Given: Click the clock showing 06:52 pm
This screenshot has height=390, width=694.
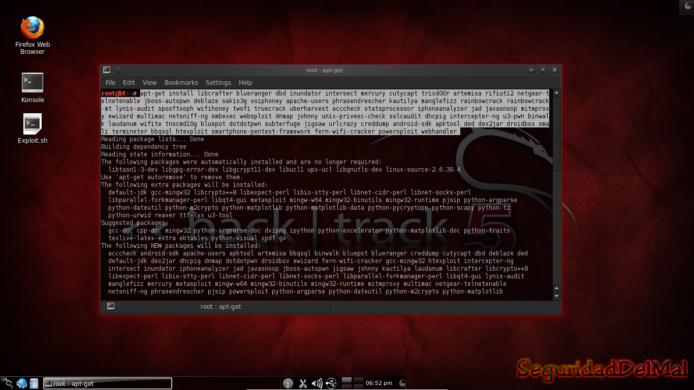Looking at the screenshot, I should (x=378, y=383).
